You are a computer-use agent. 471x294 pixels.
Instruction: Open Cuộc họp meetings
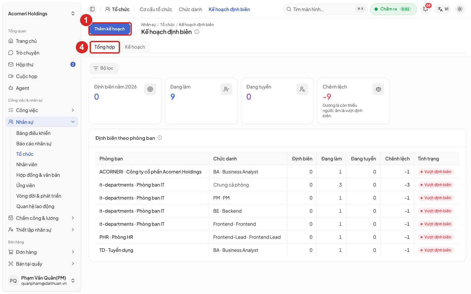tap(42, 76)
